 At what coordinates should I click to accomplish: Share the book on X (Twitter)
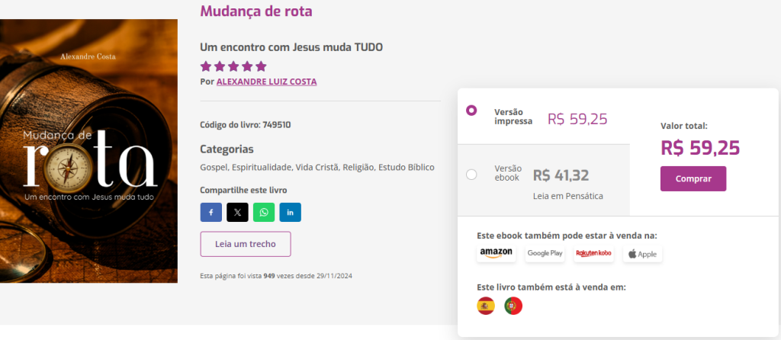coord(237,212)
